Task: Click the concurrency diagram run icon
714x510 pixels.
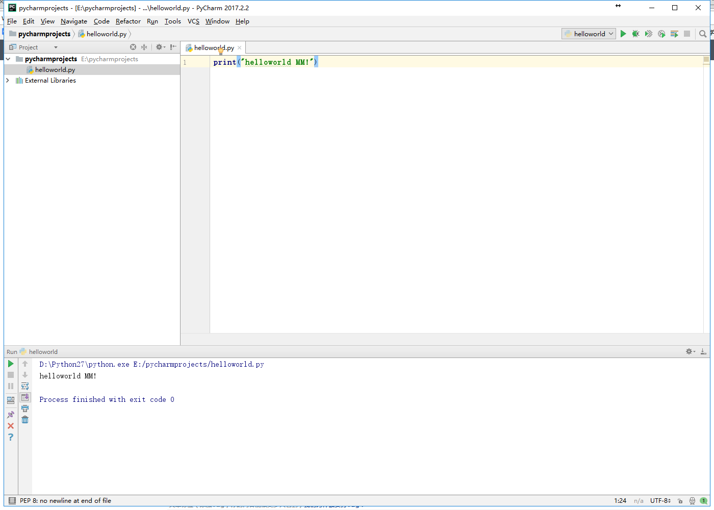Action: point(674,34)
